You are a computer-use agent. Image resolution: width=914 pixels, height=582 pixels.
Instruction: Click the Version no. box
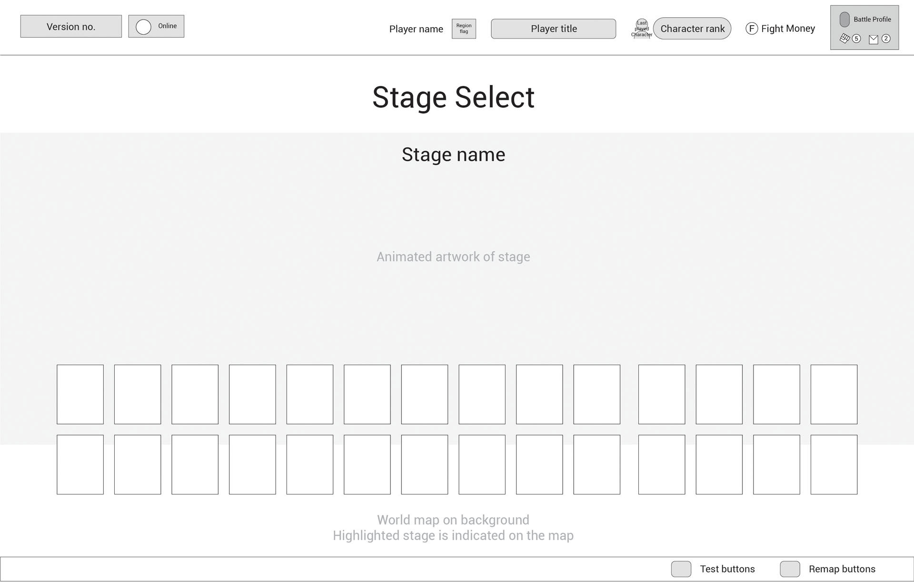[71, 27]
